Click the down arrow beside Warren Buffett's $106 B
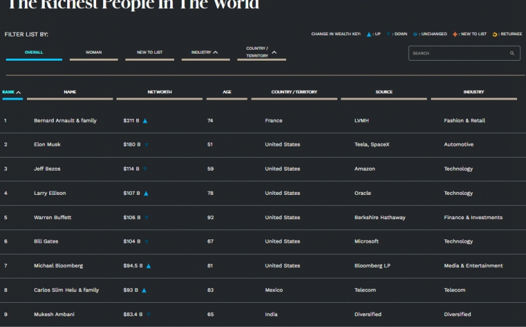This screenshot has height=327, width=526. 147,218
